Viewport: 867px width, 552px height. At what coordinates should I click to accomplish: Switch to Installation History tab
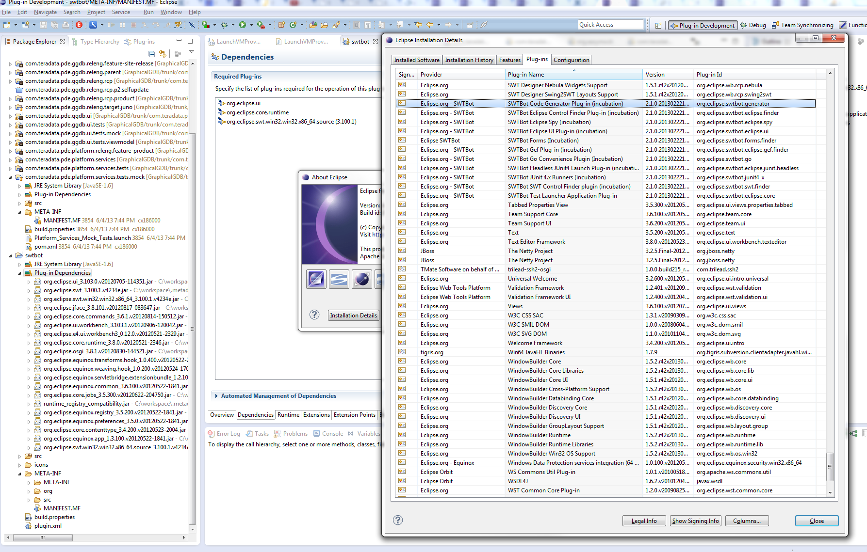tap(469, 60)
